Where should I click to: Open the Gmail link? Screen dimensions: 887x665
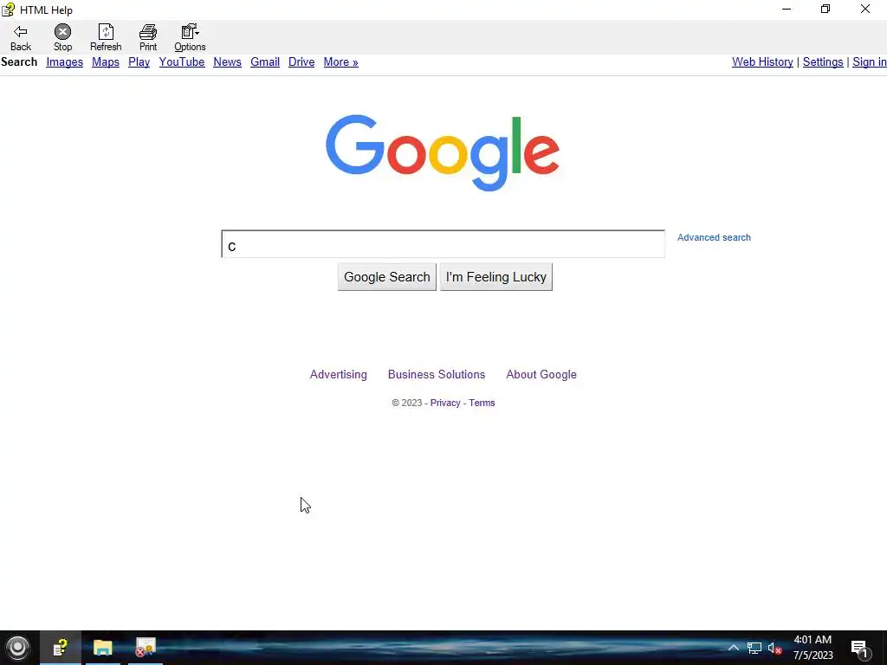coord(265,62)
